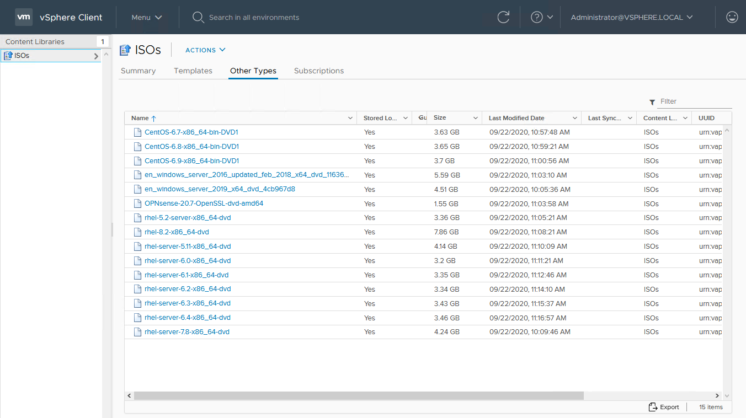Screen dimensions: 746x418
Task: Open the ACTIONS dropdown
Action: tap(205, 50)
